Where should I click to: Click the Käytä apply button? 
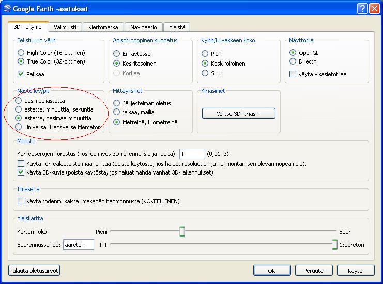(355, 270)
